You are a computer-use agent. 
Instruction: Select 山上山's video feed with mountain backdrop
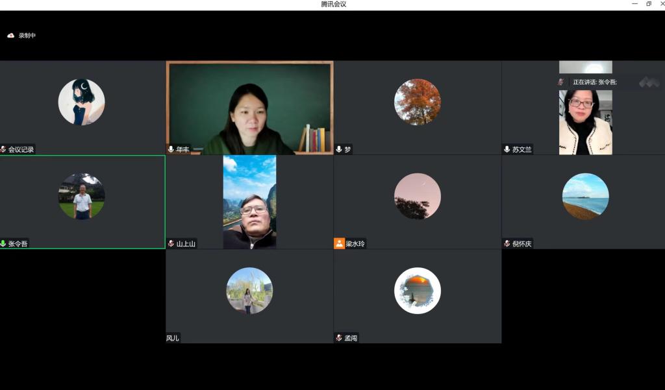(249, 201)
